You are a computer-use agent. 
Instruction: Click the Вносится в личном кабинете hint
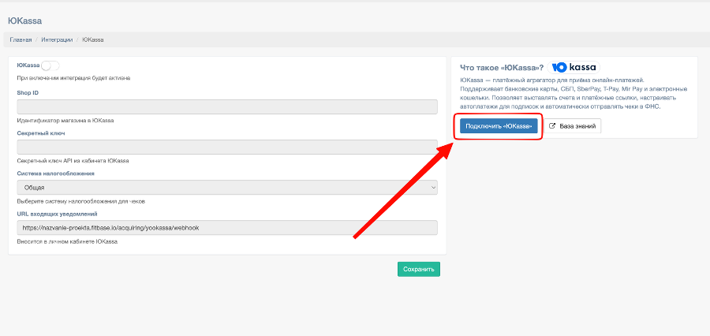click(x=67, y=242)
